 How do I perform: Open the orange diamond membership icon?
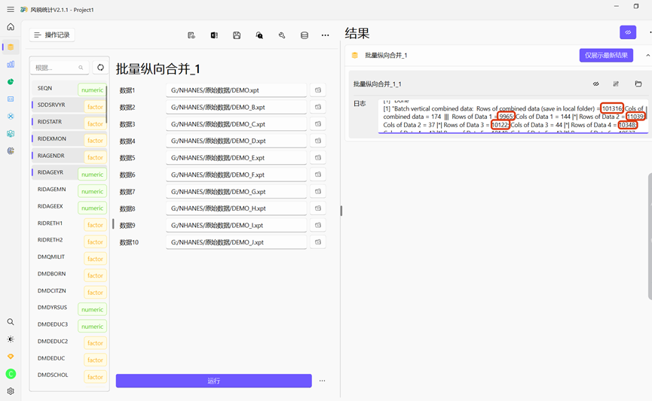pyautogui.click(x=11, y=357)
